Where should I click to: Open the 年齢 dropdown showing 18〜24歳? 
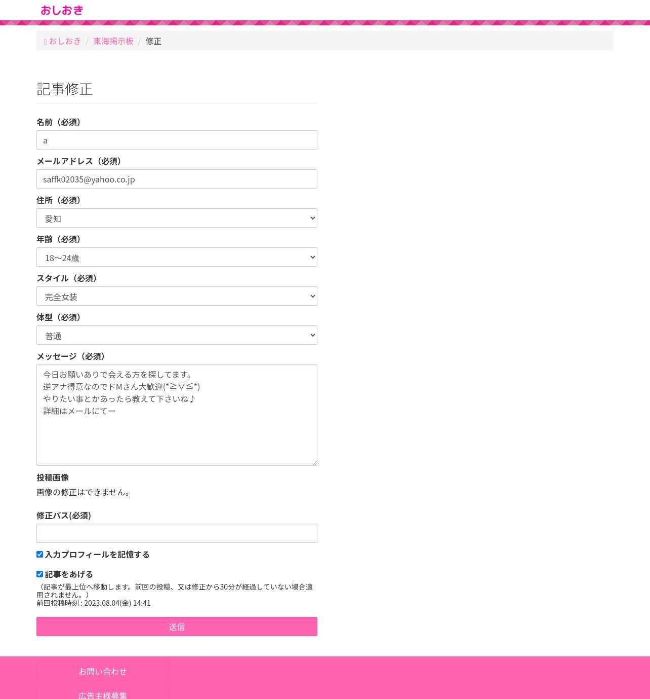pyautogui.click(x=177, y=257)
